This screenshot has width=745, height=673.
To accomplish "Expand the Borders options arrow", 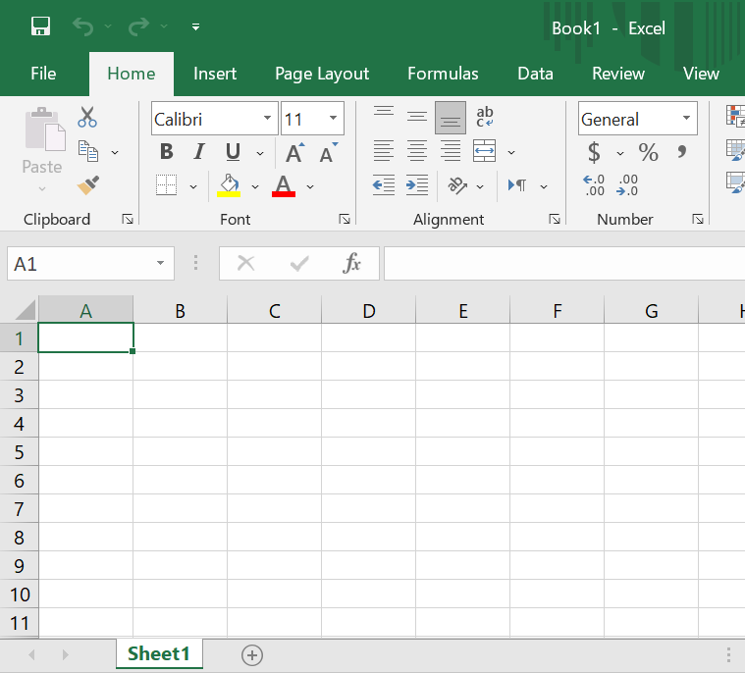I will (193, 186).
